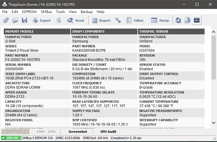Click SMBC A323:8086 status entry
217x142 pixels.
click(68, 138)
